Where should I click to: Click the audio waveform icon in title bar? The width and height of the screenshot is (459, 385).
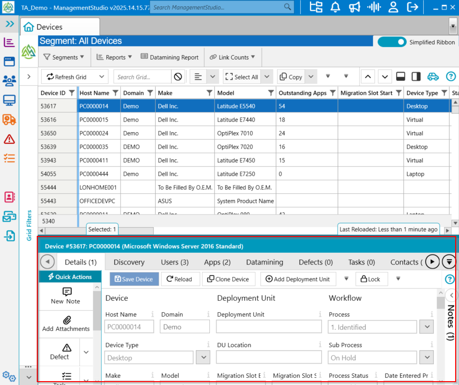click(x=374, y=7)
